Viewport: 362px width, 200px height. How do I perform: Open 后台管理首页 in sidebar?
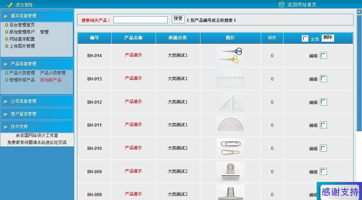click(x=22, y=25)
